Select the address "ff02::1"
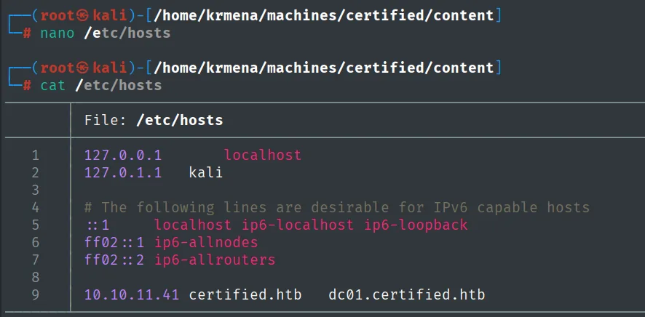The width and height of the screenshot is (645, 317). tap(114, 242)
